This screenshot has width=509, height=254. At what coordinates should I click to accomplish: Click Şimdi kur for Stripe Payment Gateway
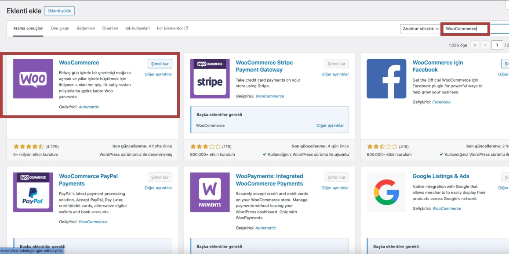click(337, 64)
